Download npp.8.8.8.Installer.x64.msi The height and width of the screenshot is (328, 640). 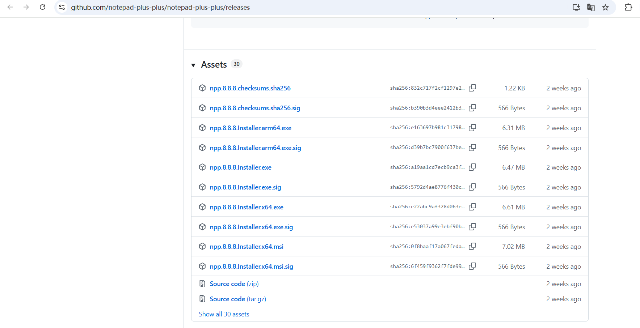tap(247, 247)
